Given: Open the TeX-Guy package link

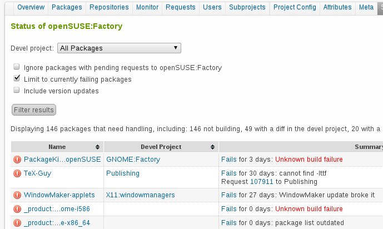Looking at the screenshot, I should pos(37,173).
